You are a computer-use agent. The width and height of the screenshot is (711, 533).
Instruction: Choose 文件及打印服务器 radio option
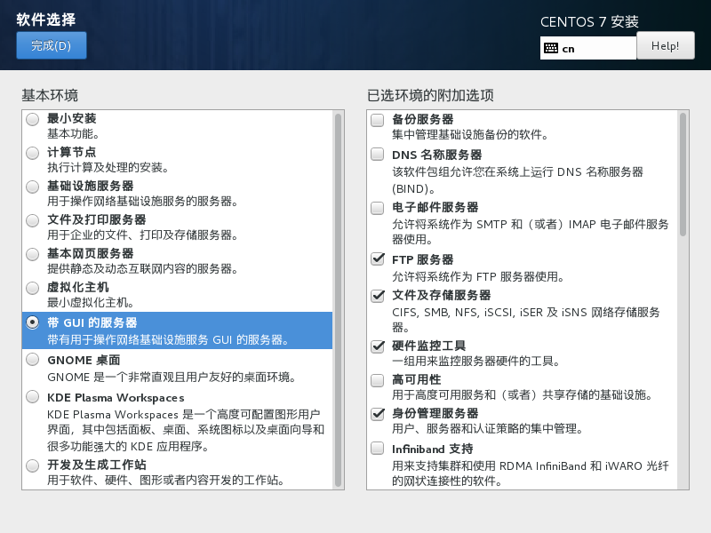tap(32, 220)
